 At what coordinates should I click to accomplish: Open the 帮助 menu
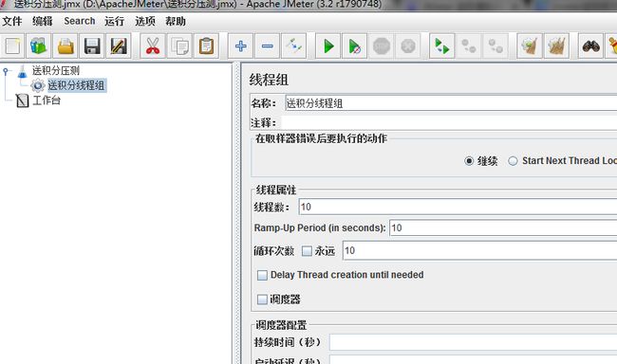(176, 21)
